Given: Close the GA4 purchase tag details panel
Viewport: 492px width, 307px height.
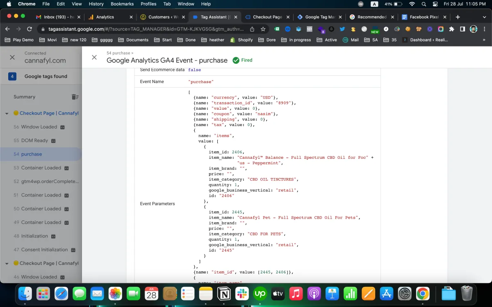Looking at the screenshot, I should 94,57.
